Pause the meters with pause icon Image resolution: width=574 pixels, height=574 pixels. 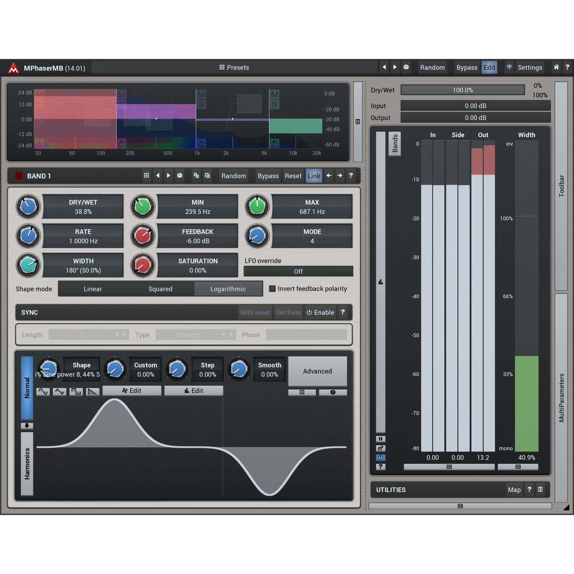[380, 439]
